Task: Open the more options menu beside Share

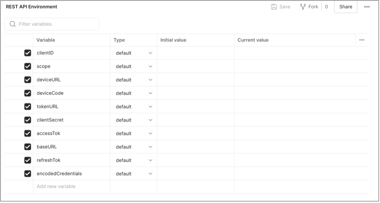Action: (x=367, y=7)
